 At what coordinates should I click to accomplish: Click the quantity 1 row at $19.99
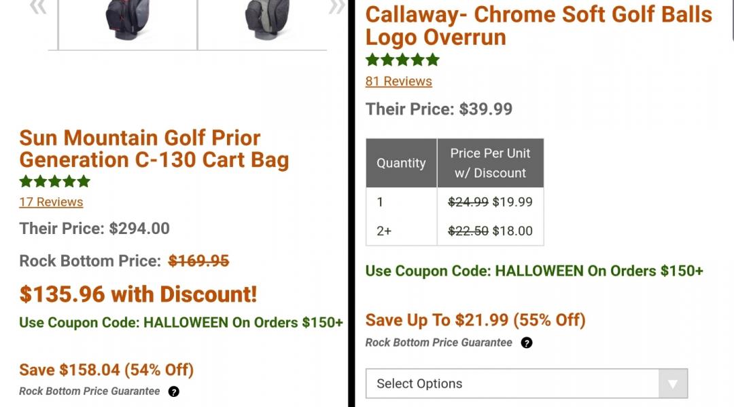tap(455, 202)
